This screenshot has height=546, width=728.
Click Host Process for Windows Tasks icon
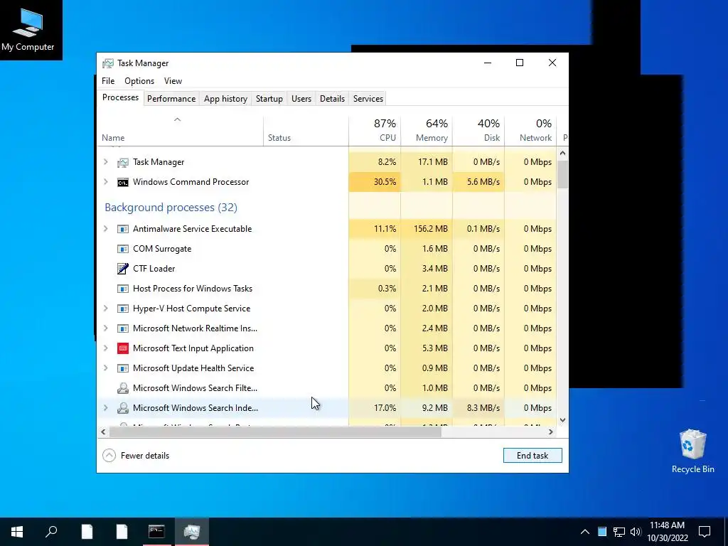(122, 289)
